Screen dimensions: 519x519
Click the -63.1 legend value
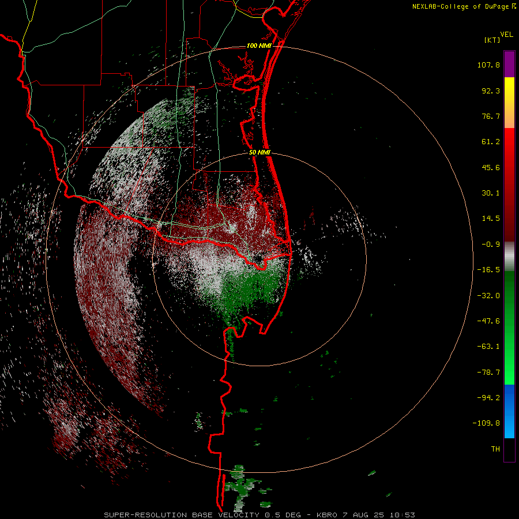[488, 347]
